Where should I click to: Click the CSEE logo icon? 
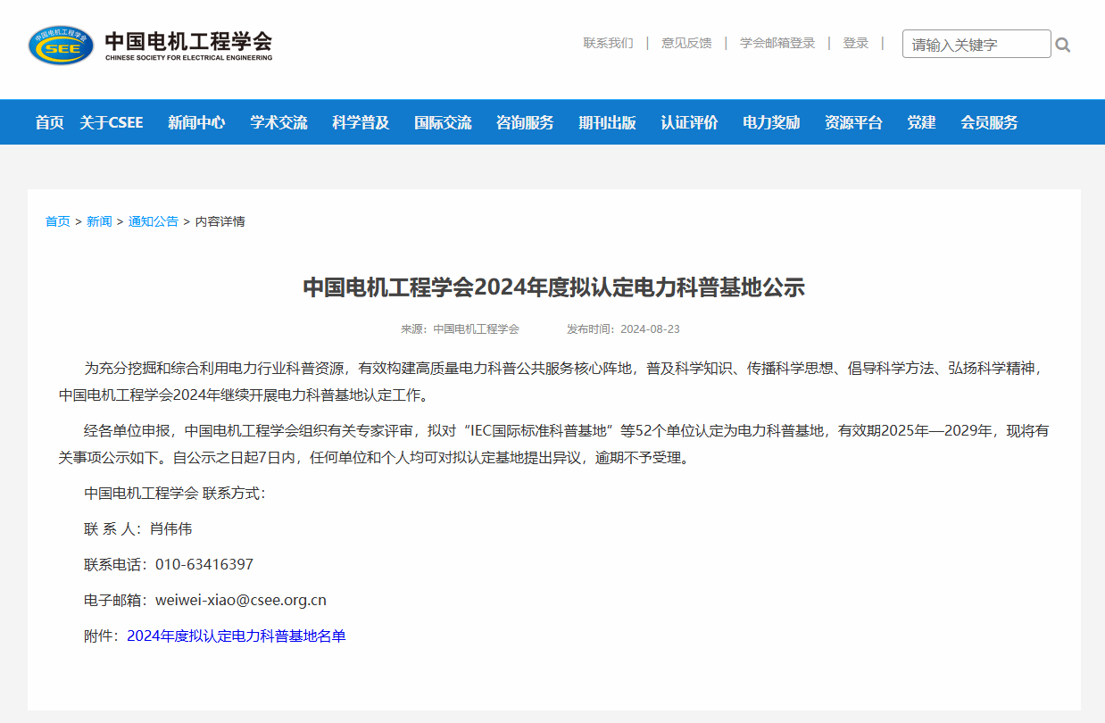[x=61, y=45]
